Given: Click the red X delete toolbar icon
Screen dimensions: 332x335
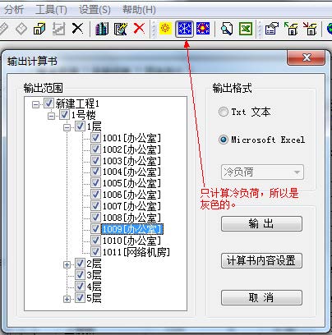Looking at the screenshot, I should (x=140, y=29).
